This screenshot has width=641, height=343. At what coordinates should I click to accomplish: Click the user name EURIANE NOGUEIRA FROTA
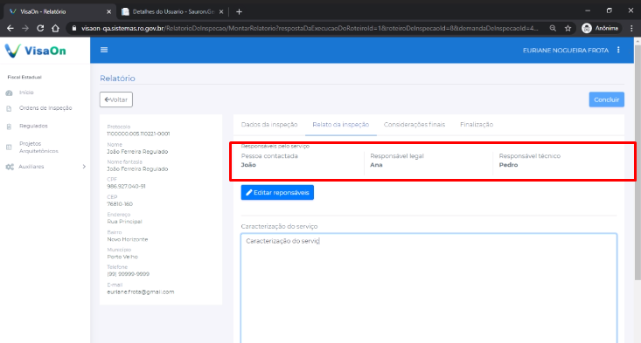(566, 50)
